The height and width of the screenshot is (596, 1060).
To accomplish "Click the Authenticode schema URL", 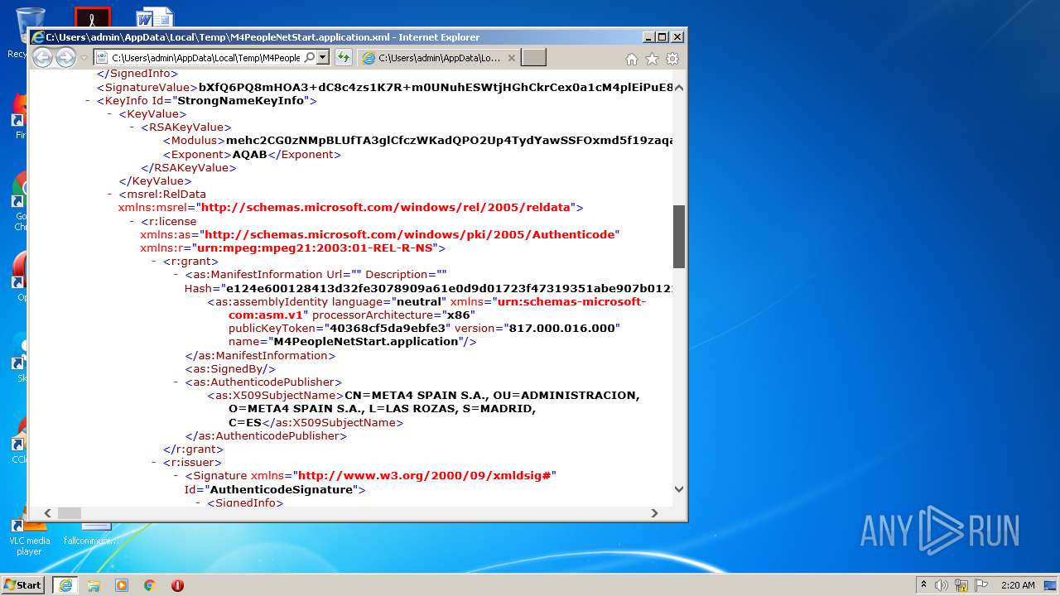I will click(x=410, y=234).
